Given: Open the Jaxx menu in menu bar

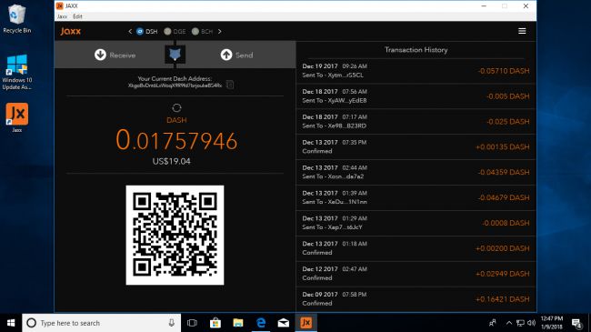Looking at the screenshot, I should tap(62, 16).
